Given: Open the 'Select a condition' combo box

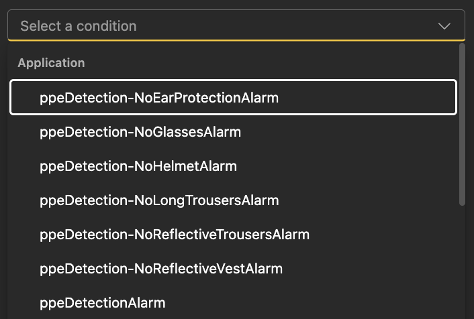Looking at the screenshot, I should pyautogui.click(x=235, y=26).
